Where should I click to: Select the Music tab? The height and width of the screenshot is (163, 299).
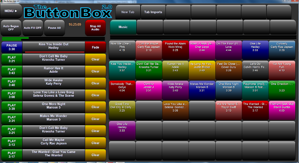[x=123, y=27]
